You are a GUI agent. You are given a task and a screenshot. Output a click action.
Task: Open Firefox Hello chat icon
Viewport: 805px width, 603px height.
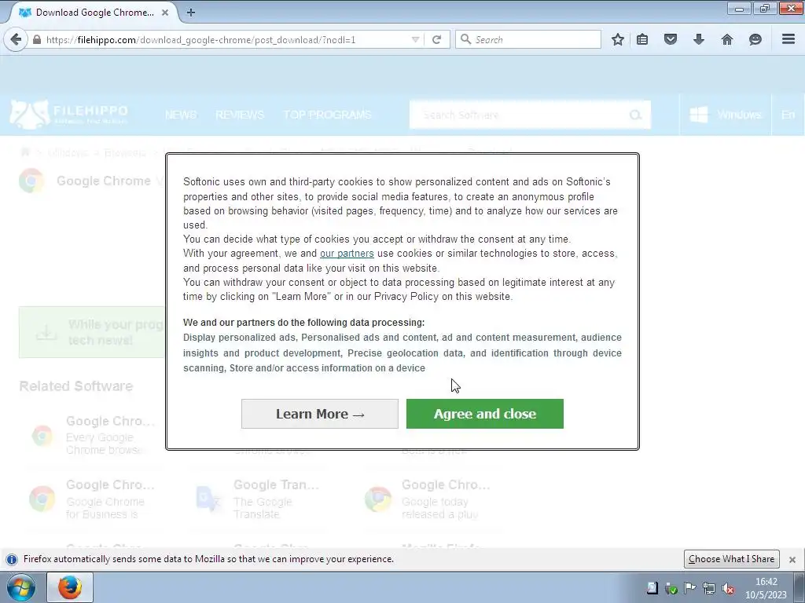point(755,39)
